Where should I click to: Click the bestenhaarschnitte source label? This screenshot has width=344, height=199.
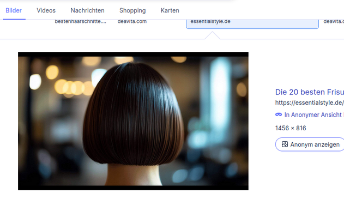[x=81, y=21]
